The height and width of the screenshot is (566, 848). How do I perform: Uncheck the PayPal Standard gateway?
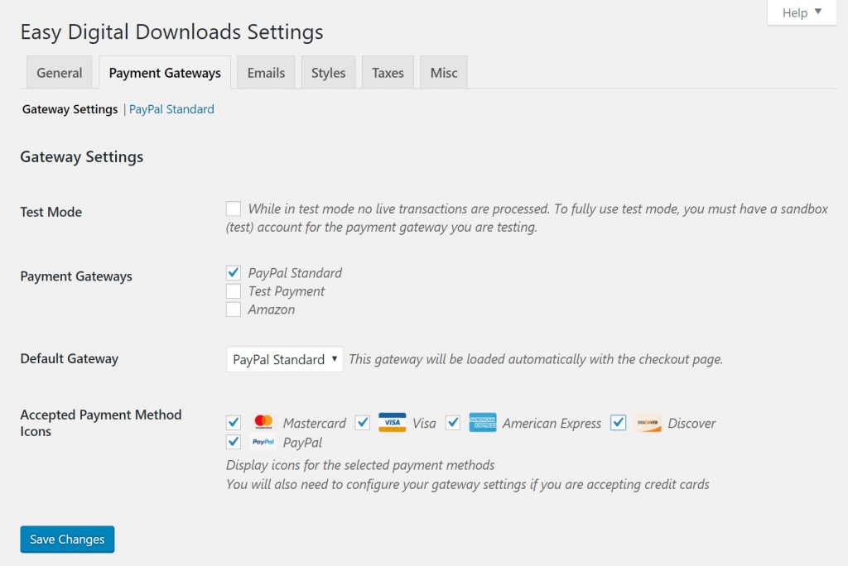click(x=233, y=271)
